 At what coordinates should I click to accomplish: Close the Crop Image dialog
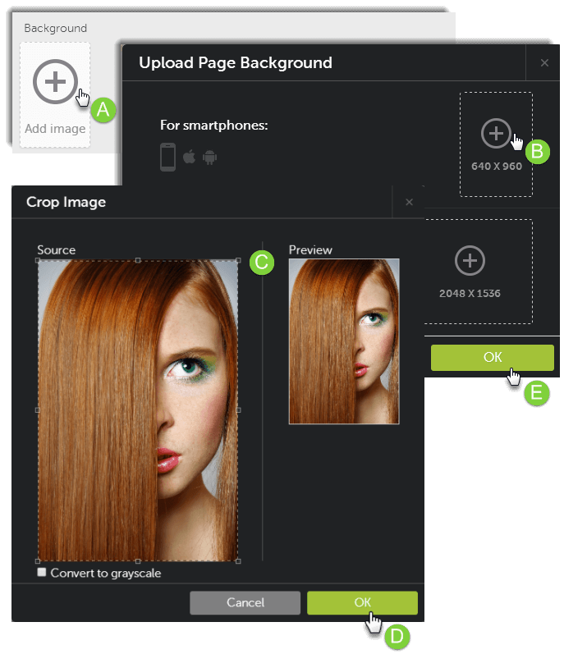(409, 202)
